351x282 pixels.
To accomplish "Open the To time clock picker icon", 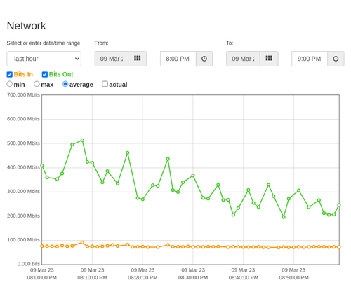I will pyautogui.click(x=336, y=59).
